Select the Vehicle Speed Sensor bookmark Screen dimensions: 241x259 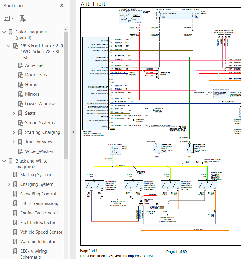coord(41,232)
